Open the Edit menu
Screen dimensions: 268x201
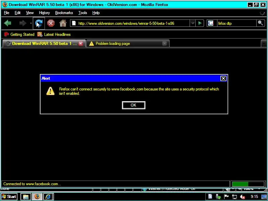(x=18, y=13)
